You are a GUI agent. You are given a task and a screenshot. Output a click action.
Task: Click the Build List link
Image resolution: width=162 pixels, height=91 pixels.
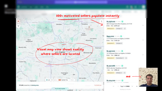point(98,85)
